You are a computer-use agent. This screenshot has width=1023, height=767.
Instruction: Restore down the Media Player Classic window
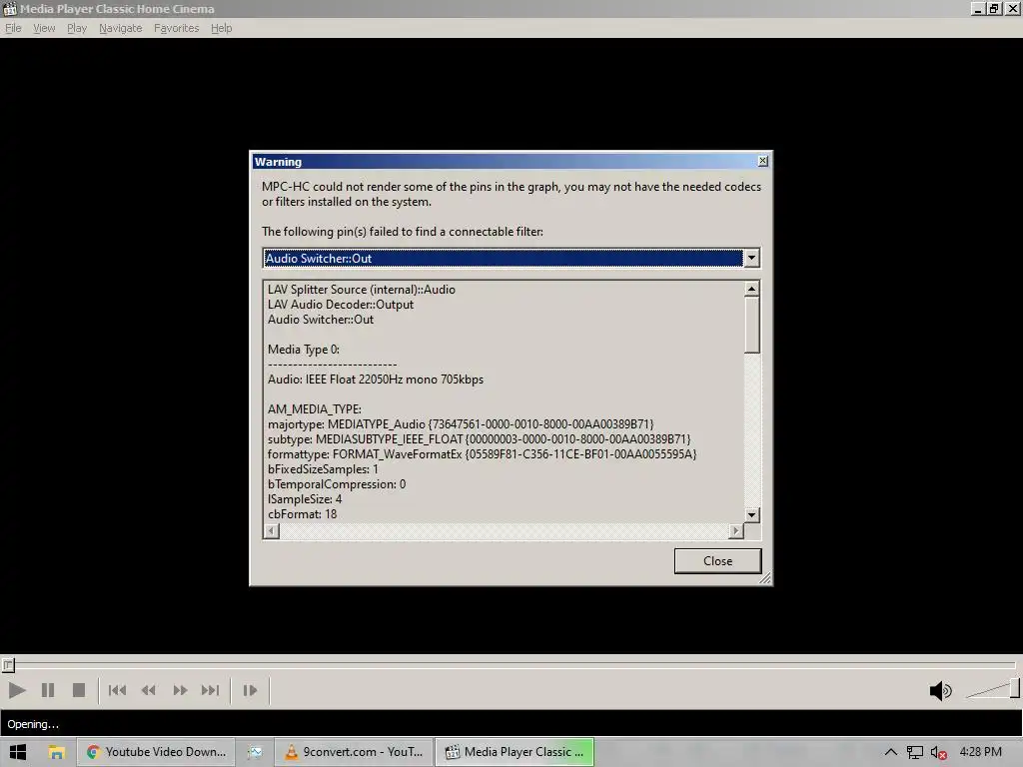tap(994, 8)
